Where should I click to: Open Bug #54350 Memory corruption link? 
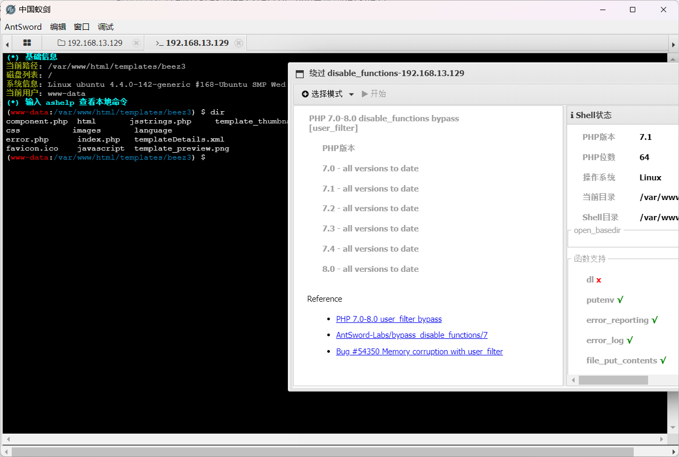click(x=419, y=352)
